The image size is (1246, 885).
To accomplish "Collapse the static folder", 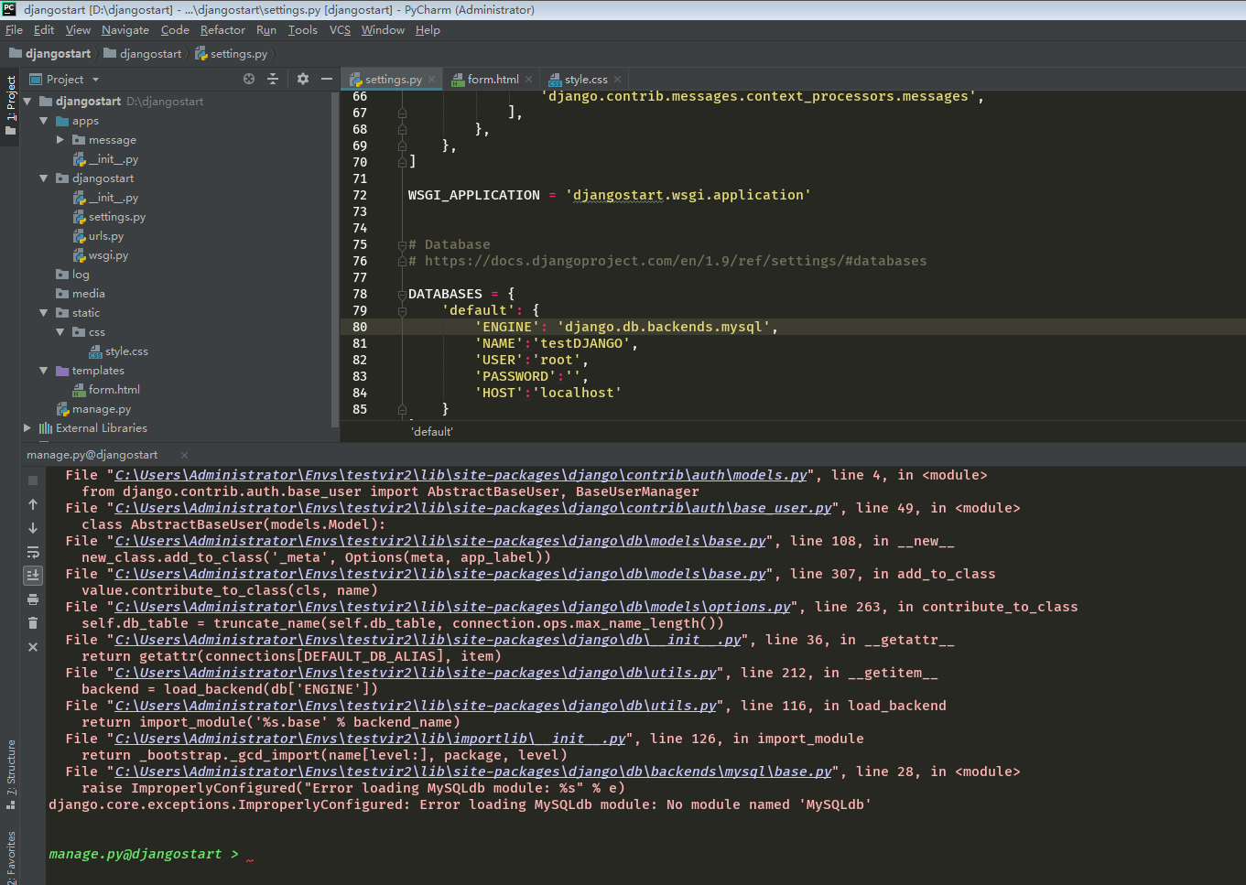I will coord(43,313).
